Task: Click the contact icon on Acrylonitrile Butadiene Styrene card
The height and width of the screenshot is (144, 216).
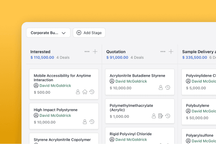Action: tap(161, 87)
